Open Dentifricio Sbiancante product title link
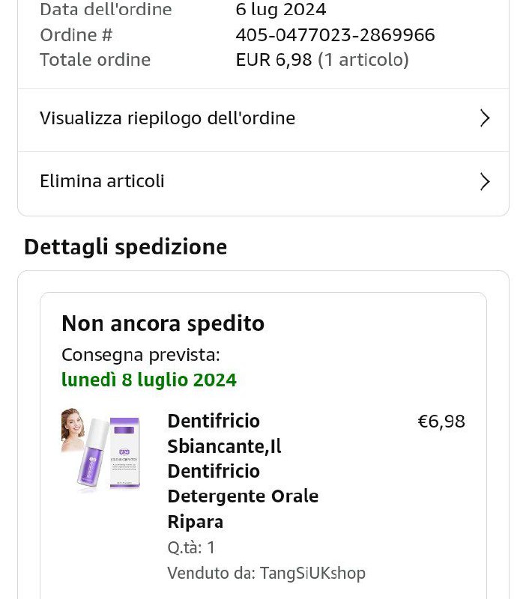 [x=243, y=471]
